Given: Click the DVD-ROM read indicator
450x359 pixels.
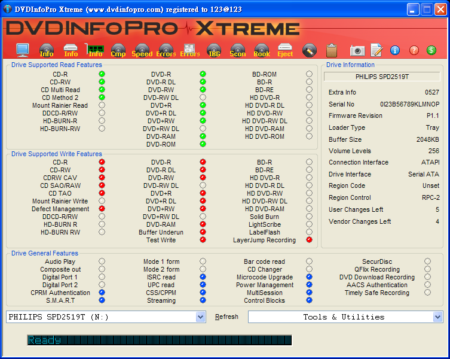Looking at the screenshot, I should coord(203,144).
